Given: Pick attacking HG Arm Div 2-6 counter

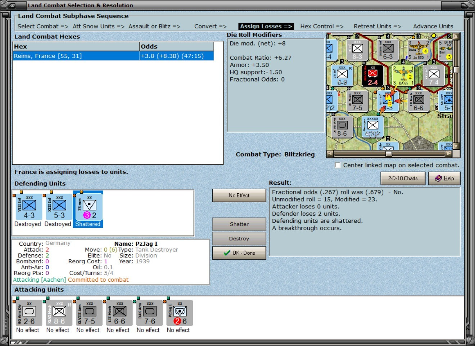Looking at the screenshot, I should [x=29, y=313].
